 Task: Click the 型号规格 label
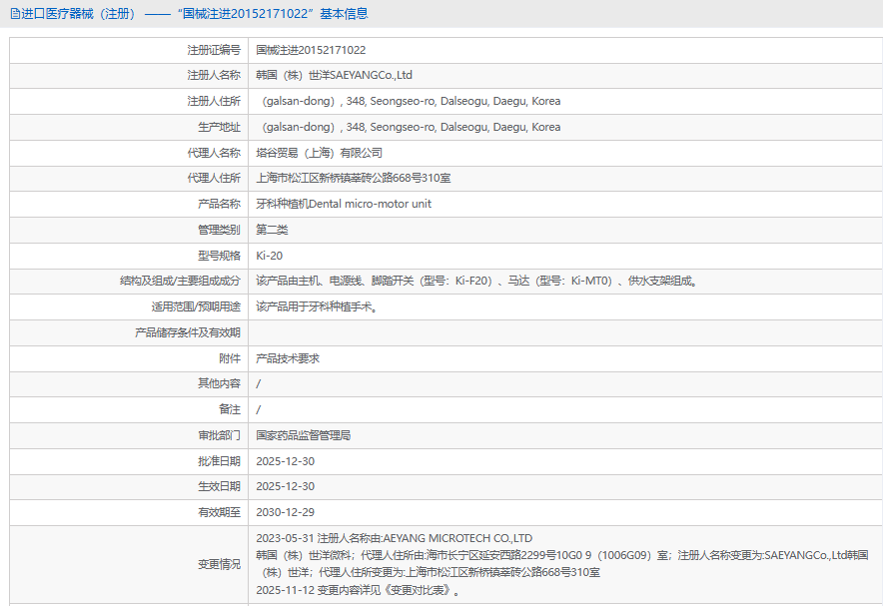219,256
